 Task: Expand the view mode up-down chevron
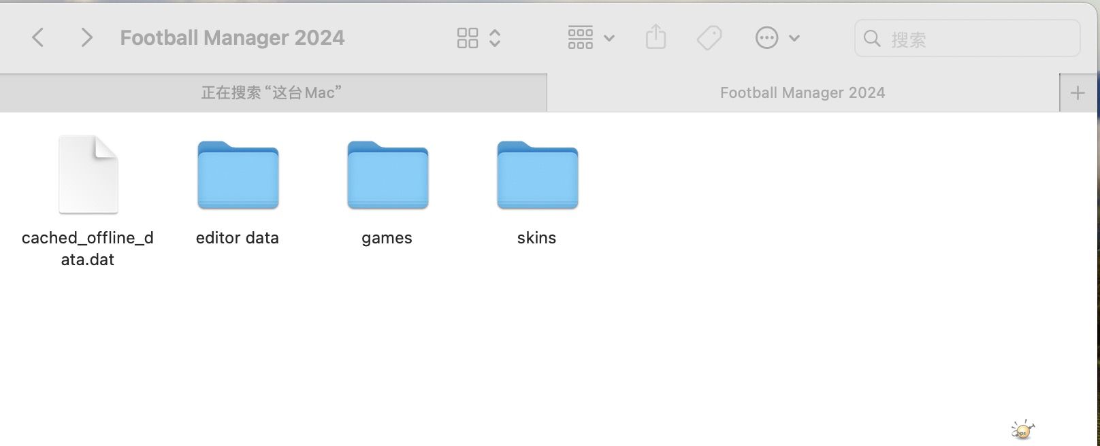[x=495, y=38]
